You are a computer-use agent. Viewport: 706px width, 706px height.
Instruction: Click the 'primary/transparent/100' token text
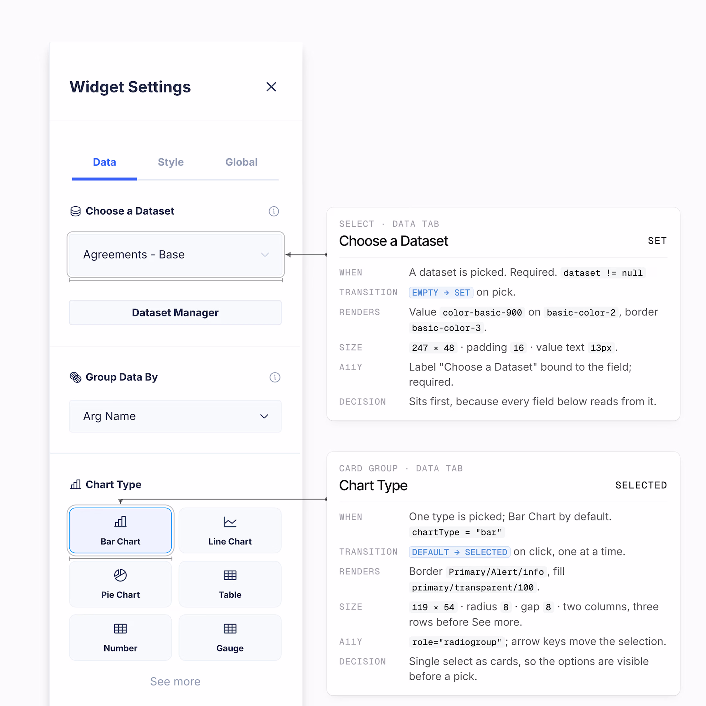point(473,588)
